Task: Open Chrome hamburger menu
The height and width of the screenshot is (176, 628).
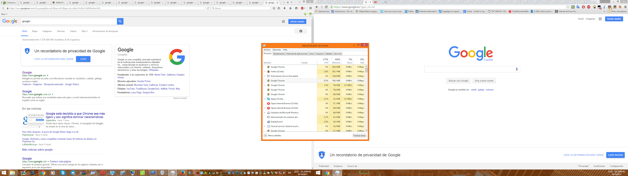Action: coord(624,7)
